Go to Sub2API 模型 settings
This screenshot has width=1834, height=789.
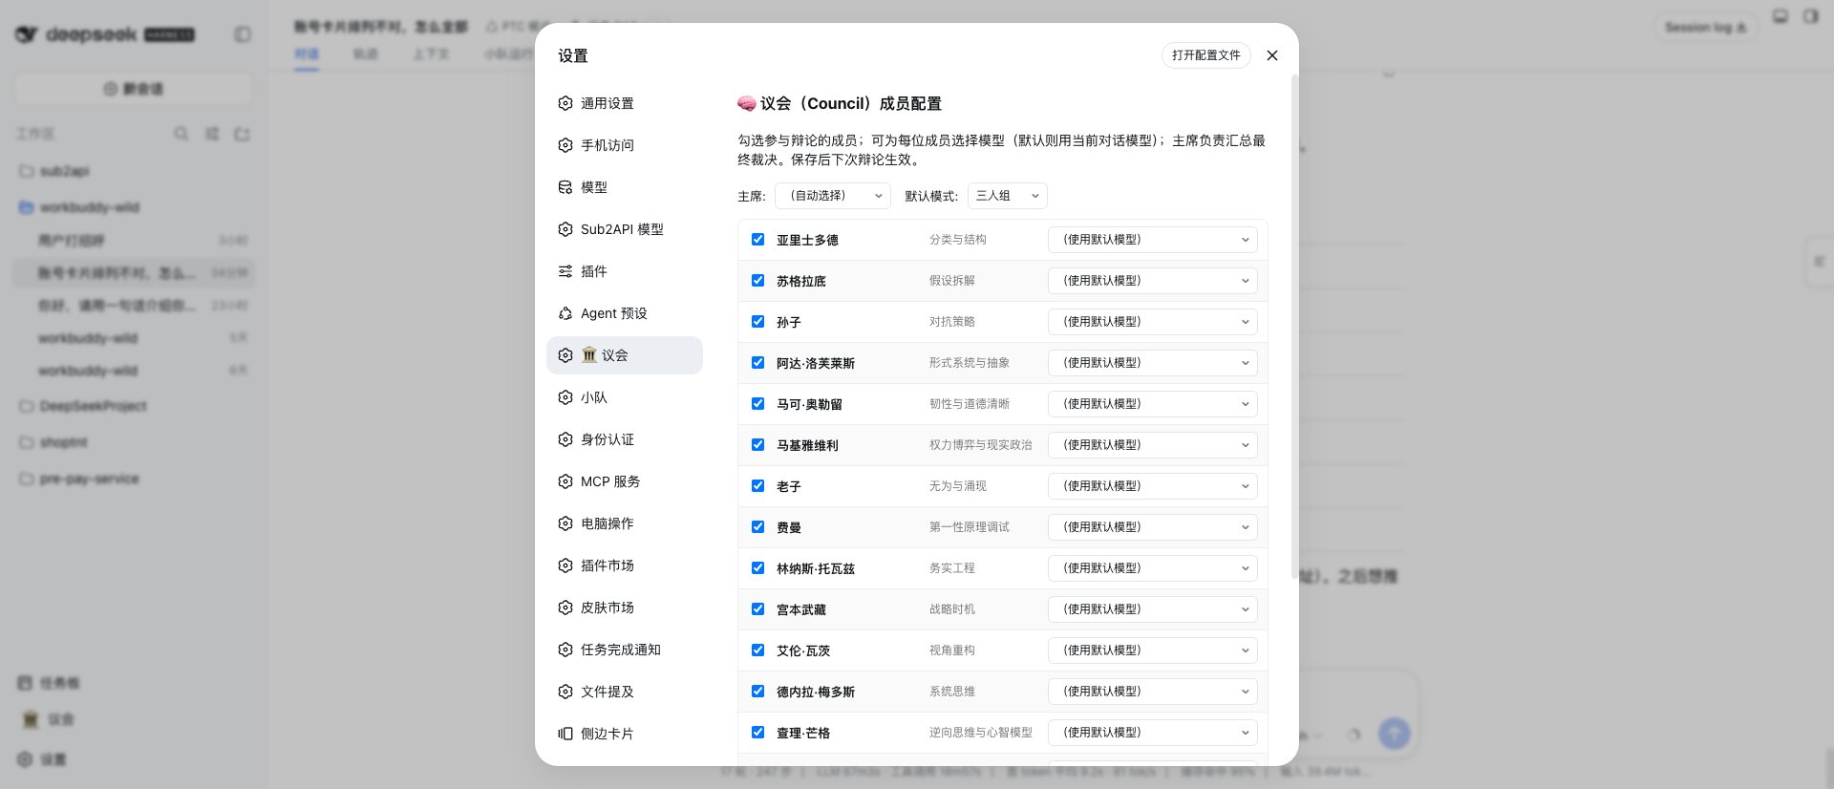click(x=625, y=229)
